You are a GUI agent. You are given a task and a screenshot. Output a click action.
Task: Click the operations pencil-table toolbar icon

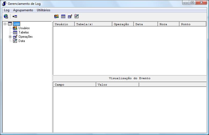70,17
